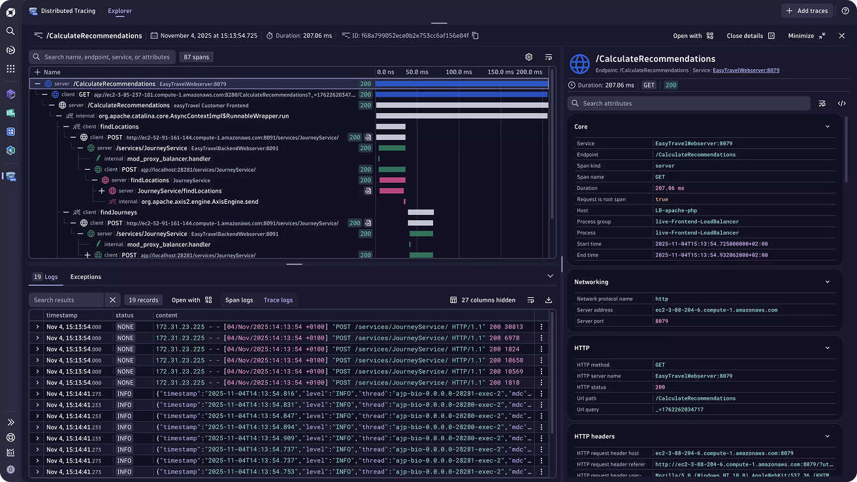The height and width of the screenshot is (482, 857).
Task: Switch log view to Span logs
Action: pos(238,300)
